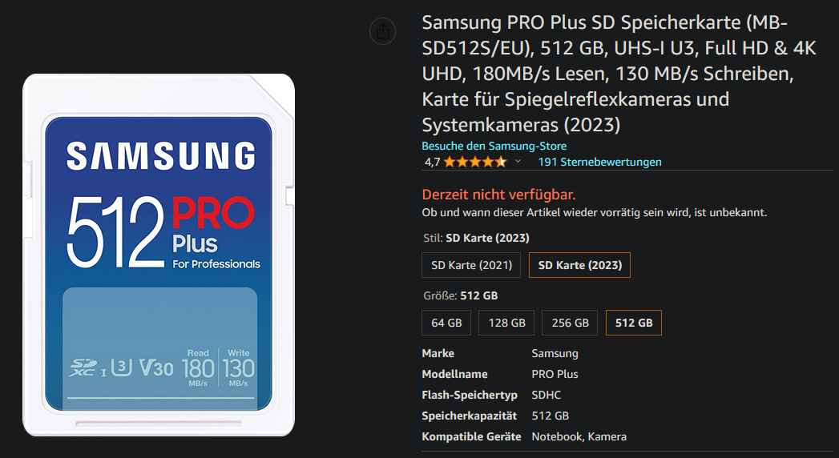Choose the 256 GB size option
Viewport: 839px width, 458px height.
pyautogui.click(x=570, y=323)
